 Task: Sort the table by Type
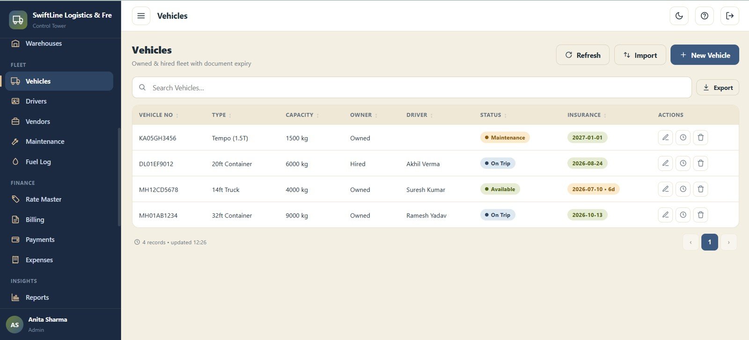tap(221, 115)
